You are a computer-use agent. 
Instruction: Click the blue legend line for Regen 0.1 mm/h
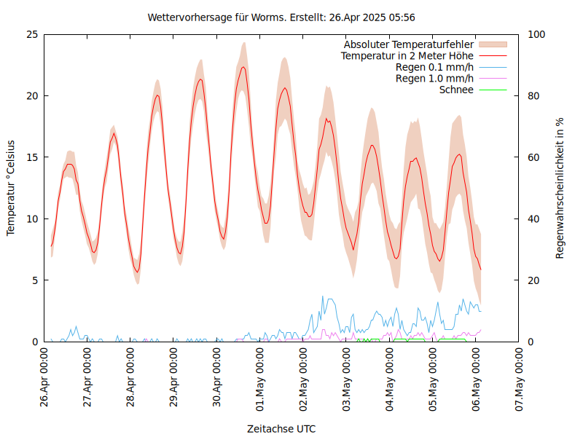[x=492, y=67]
